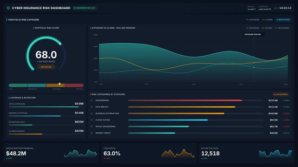
Task: Click the Underwriting Live status badge
Action: [x=85, y=8]
